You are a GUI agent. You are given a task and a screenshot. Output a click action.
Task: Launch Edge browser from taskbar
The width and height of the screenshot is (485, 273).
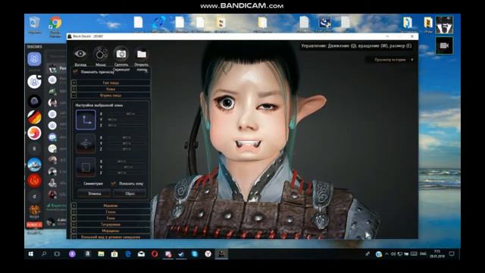coord(128,254)
